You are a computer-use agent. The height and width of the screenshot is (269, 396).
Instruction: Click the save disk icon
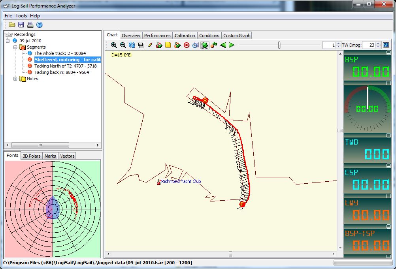(x=21, y=25)
